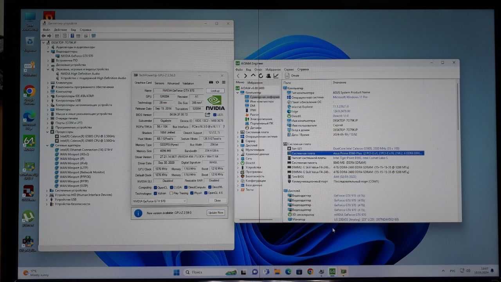Image resolution: width=501 pixels, height=282 pixels.
Task: Click AIDA64 icon in the taskbar
Action: [x=332, y=271]
